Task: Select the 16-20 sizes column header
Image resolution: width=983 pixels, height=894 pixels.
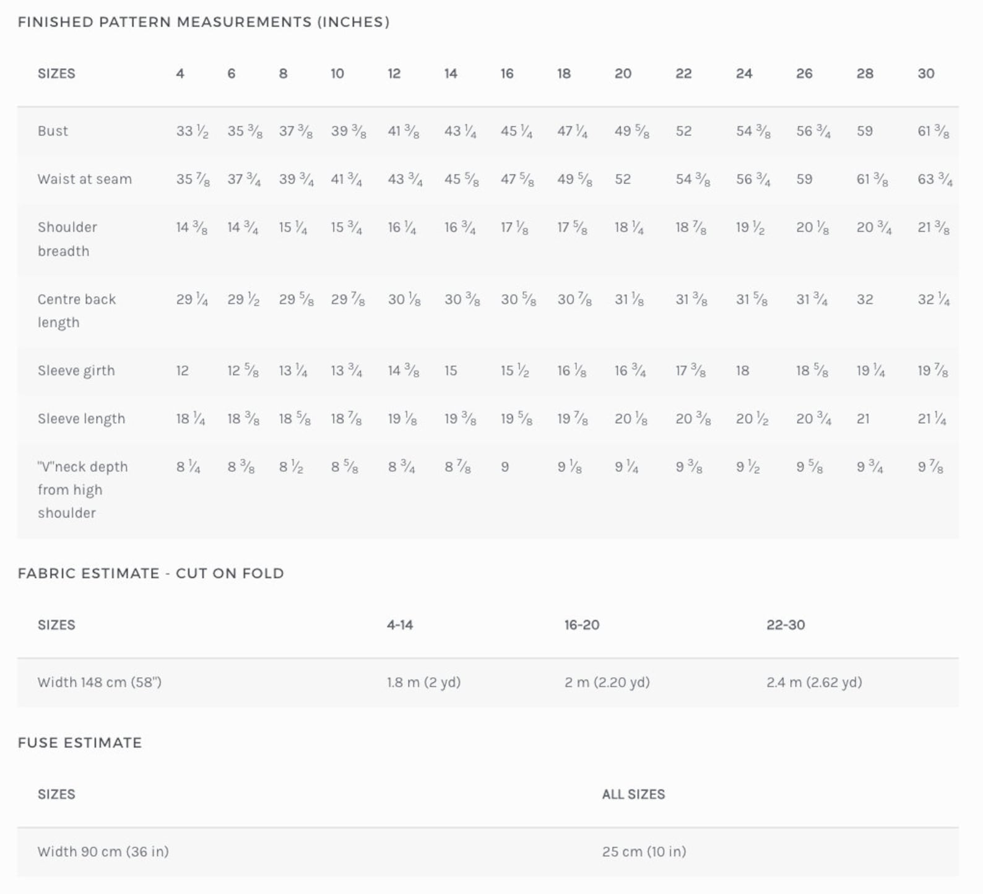Action: click(582, 625)
